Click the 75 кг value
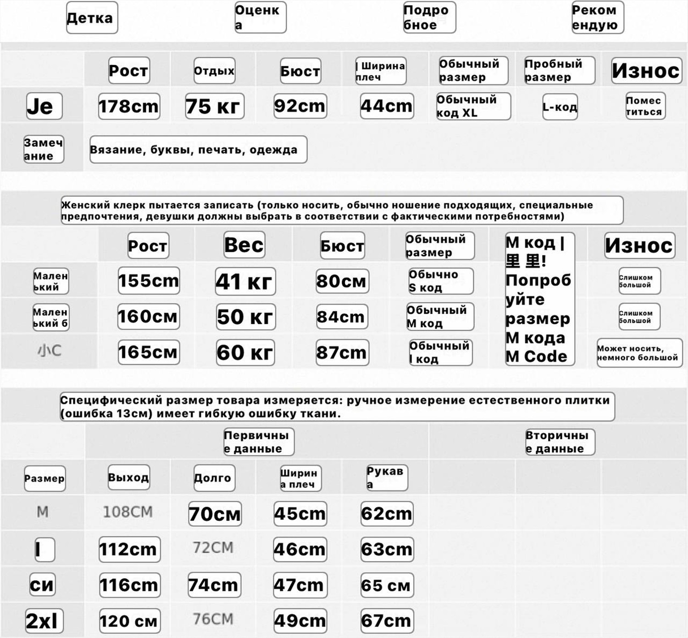This screenshot has height=638, width=688. tap(214, 106)
